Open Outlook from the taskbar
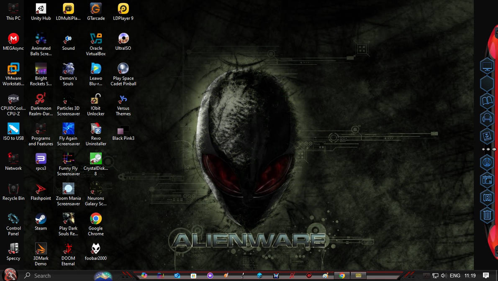Viewport: 498px width, 281px height. 177,275
